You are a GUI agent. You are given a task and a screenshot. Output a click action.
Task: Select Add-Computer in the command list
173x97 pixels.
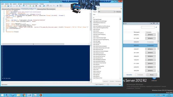tap(97, 29)
